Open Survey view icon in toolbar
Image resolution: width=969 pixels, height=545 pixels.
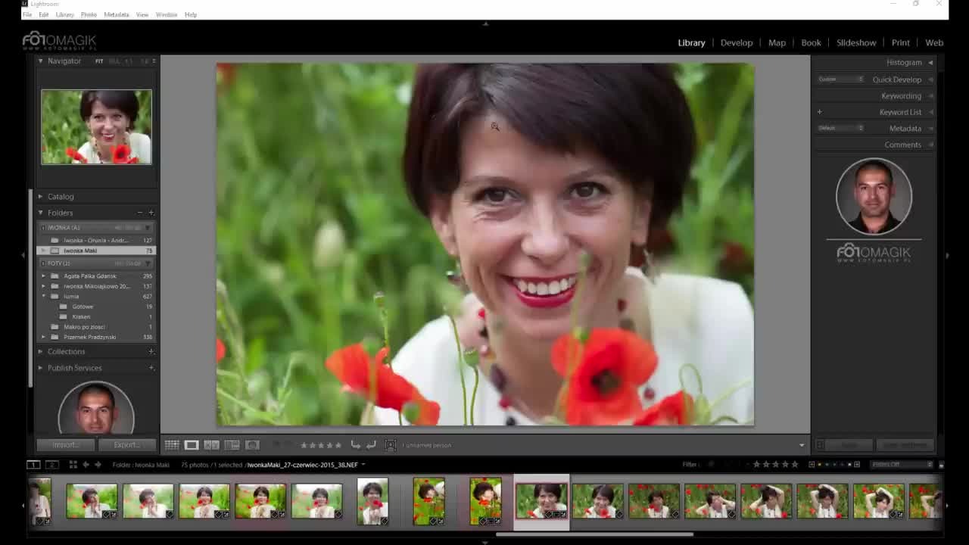[232, 445]
